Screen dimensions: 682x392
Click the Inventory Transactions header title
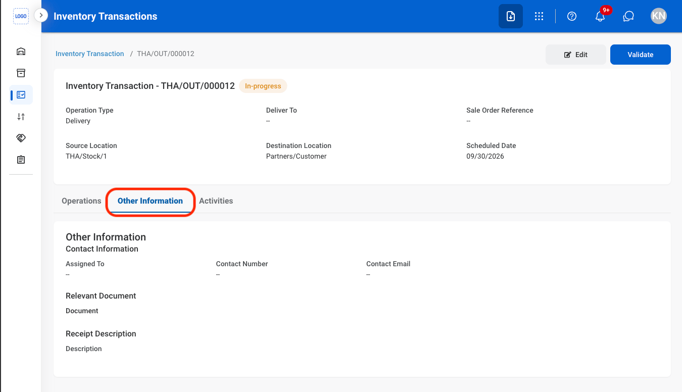[x=106, y=16]
